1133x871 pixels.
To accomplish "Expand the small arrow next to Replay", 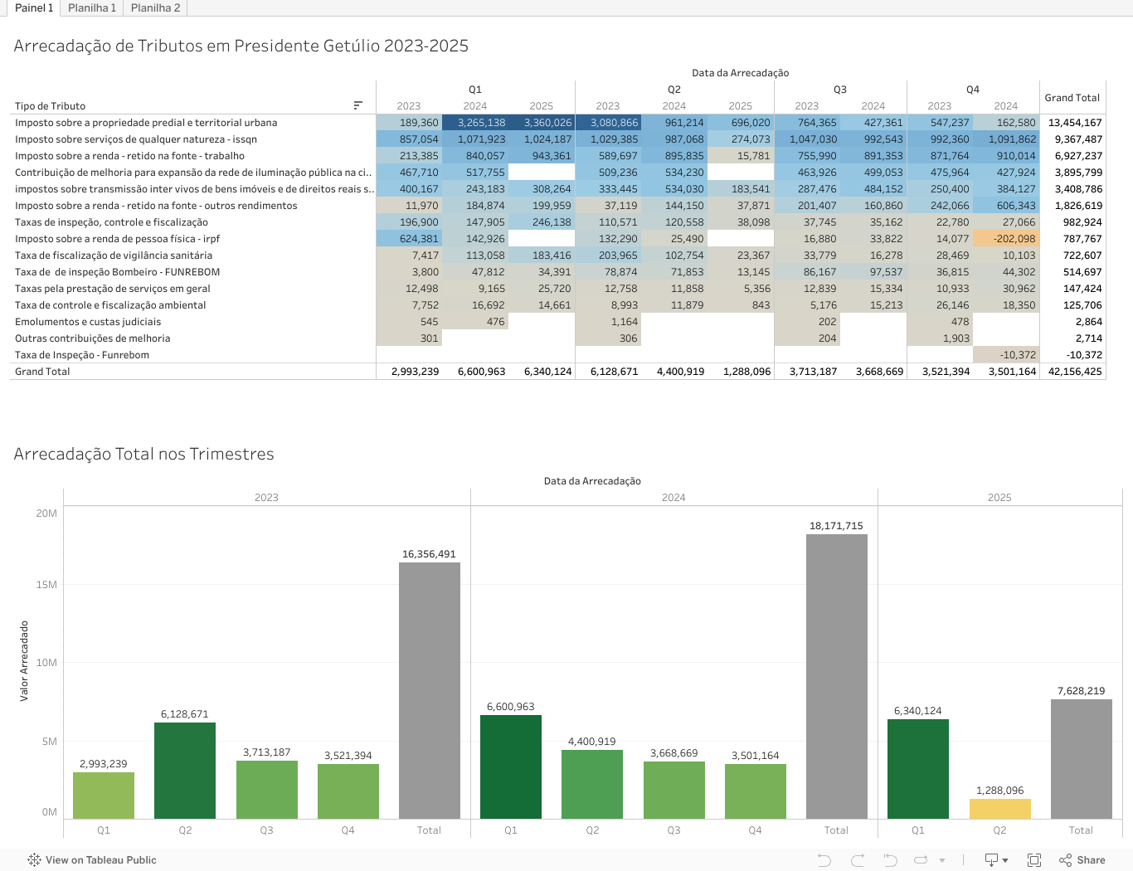I will (x=942, y=860).
